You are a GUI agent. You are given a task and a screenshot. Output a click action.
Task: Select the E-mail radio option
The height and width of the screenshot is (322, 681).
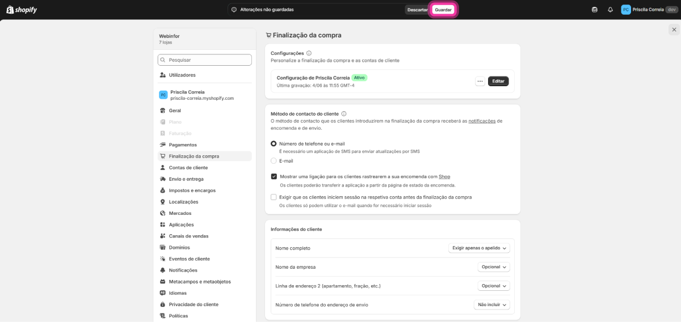[x=274, y=161]
